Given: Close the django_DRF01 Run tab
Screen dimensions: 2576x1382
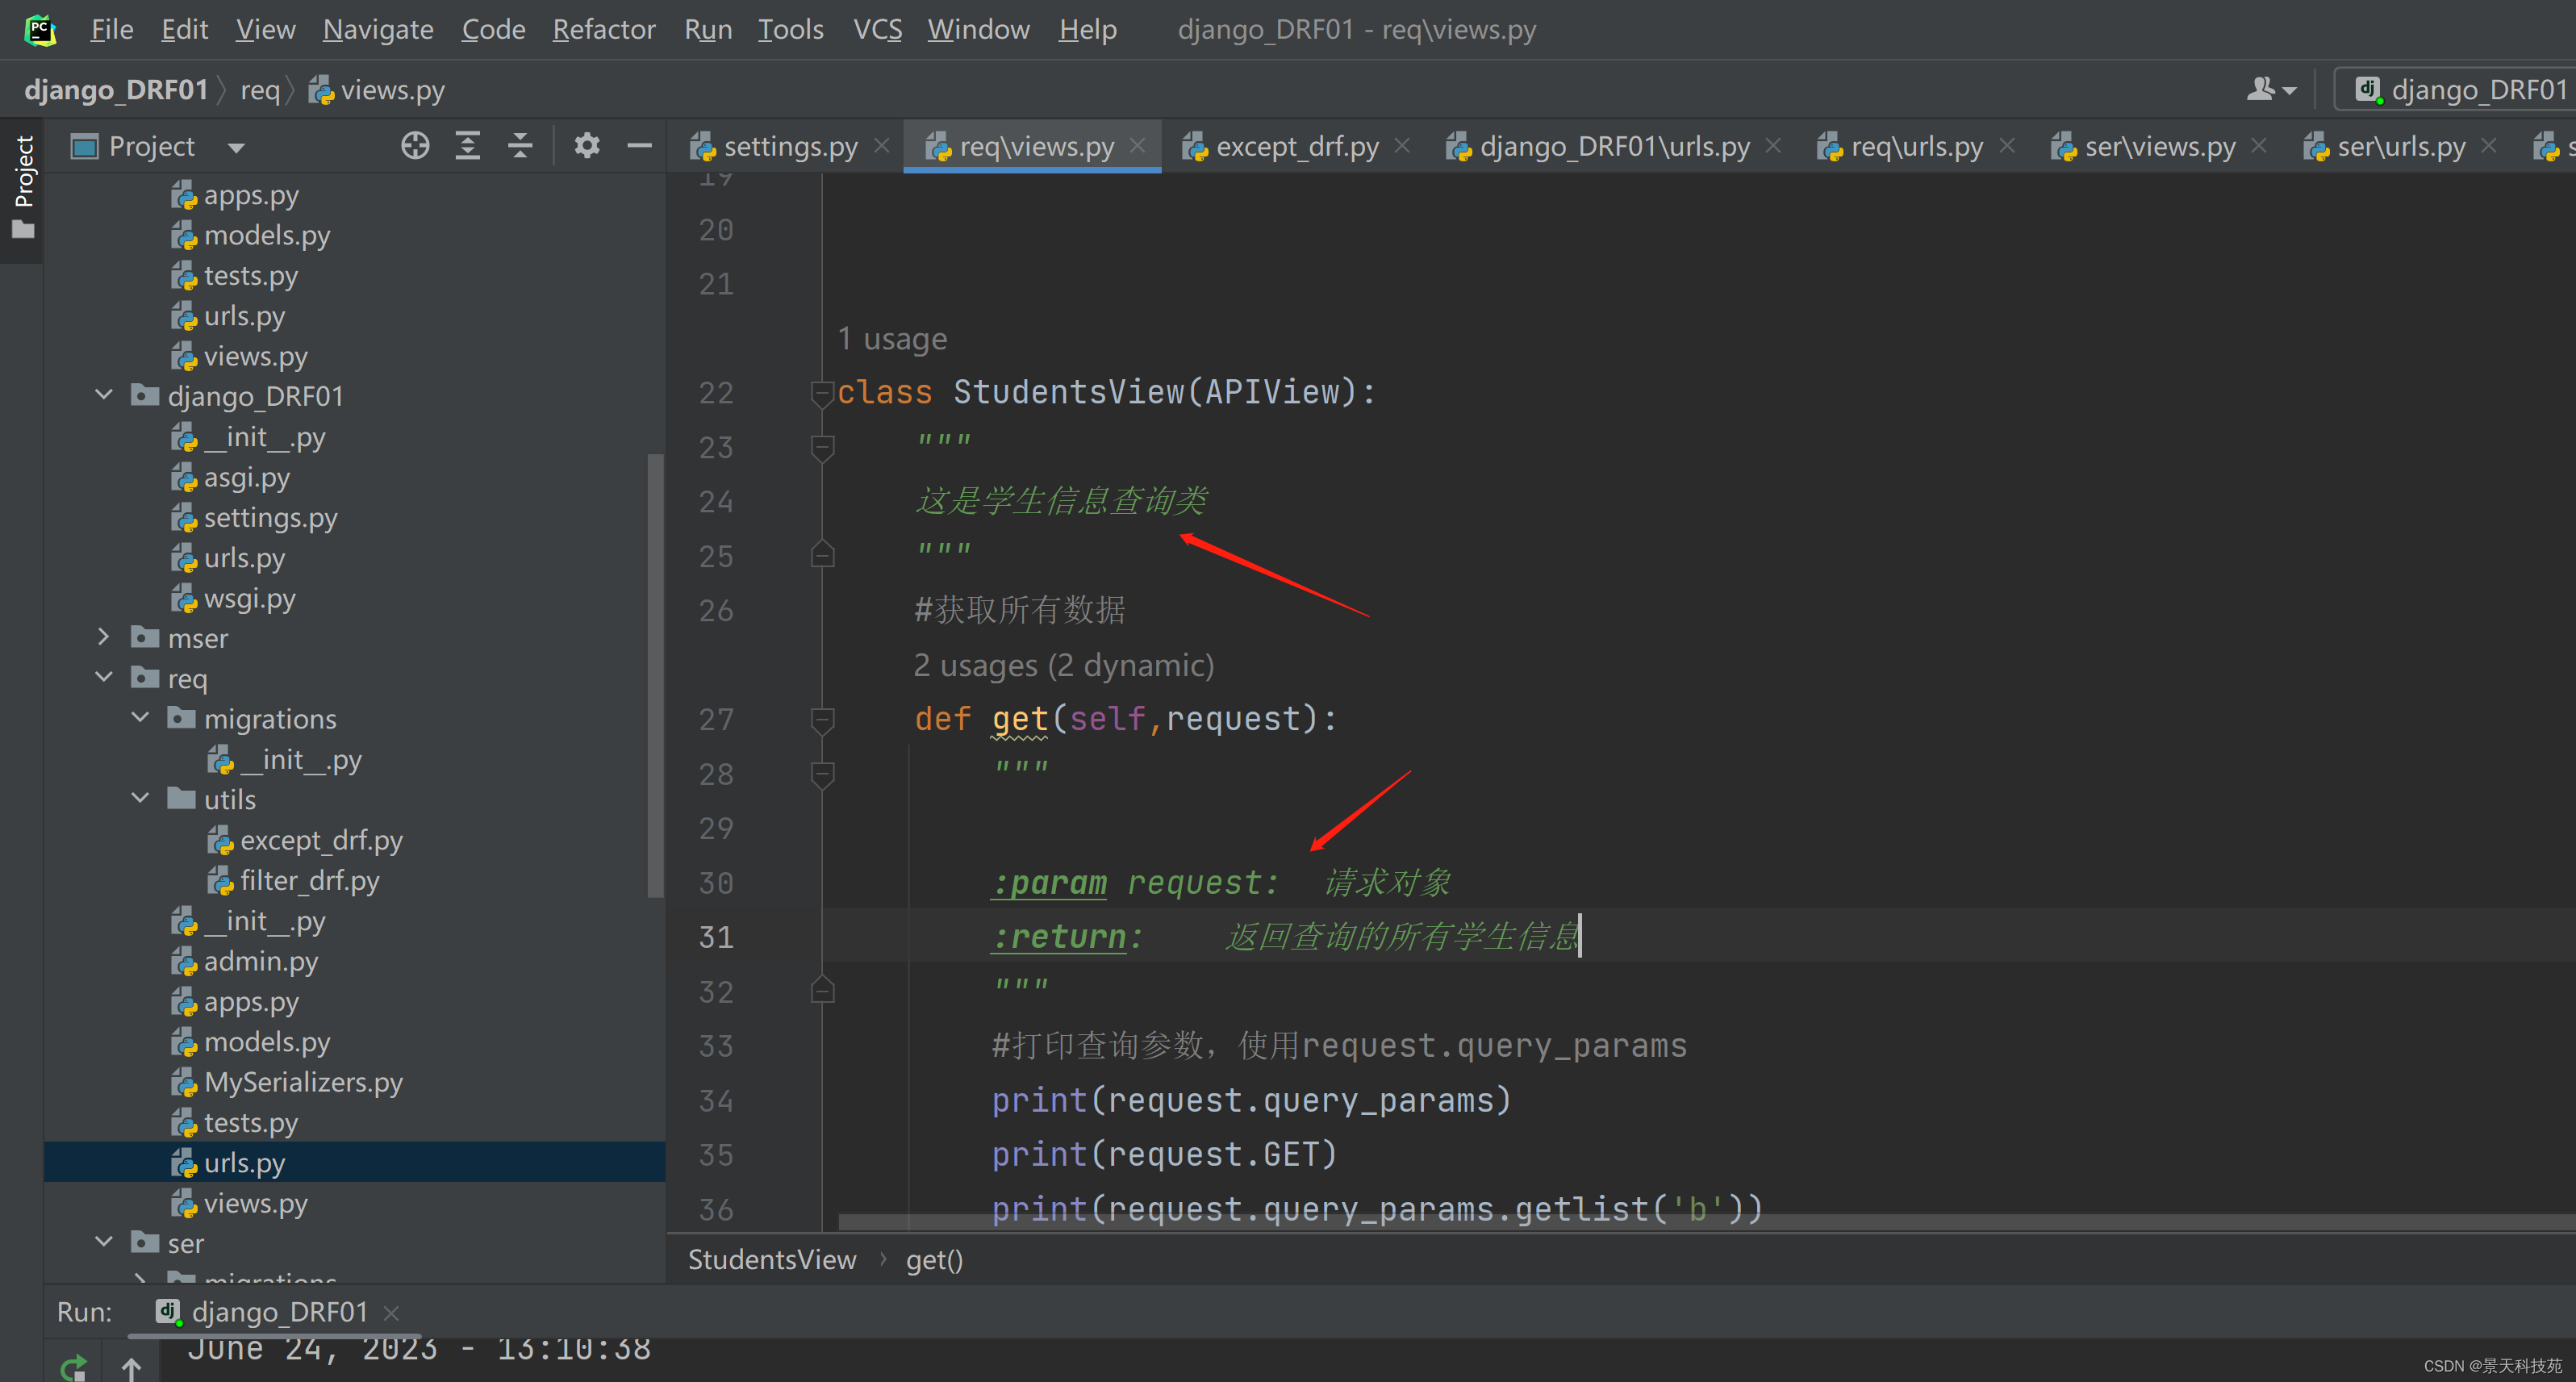Looking at the screenshot, I should (x=392, y=1313).
